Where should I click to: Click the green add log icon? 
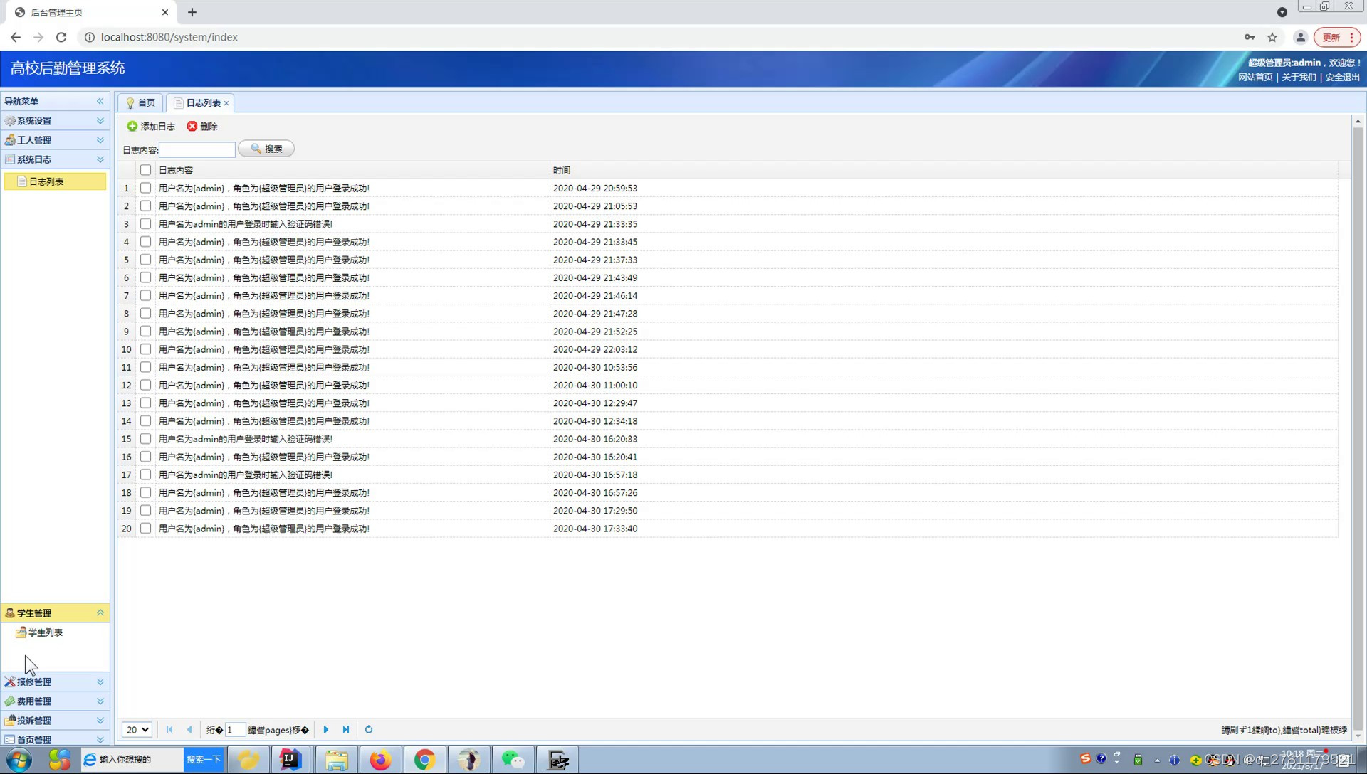132,126
